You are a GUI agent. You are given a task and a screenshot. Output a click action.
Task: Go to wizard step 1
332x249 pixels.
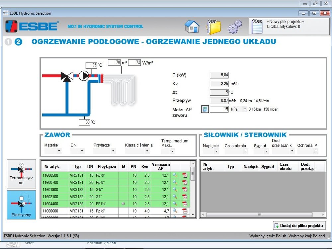click(x=8, y=42)
